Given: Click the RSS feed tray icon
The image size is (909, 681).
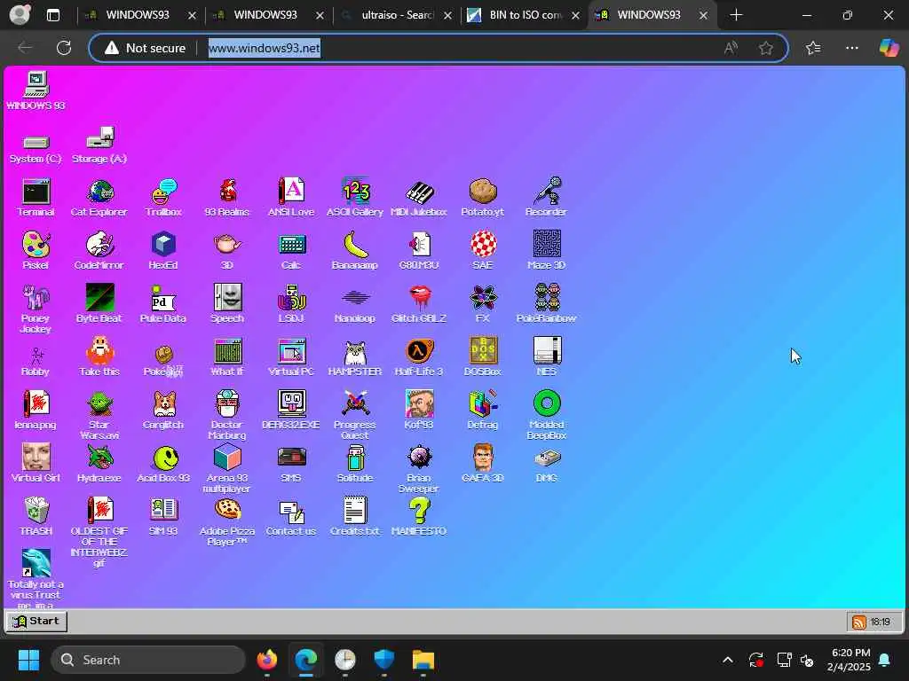Looking at the screenshot, I should pyautogui.click(x=858, y=622).
